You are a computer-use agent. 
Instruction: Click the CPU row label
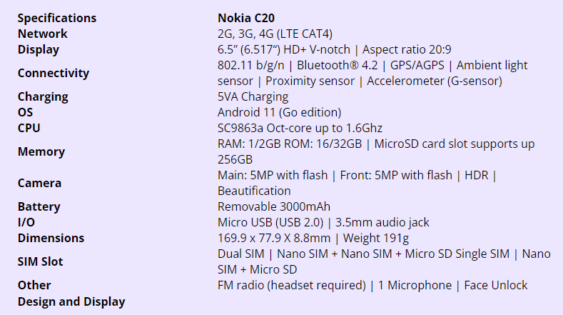click(29, 128)
